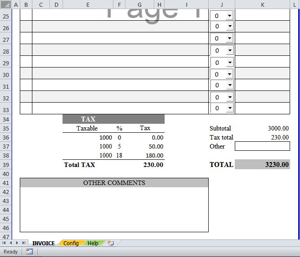Click the select-all corner box
The height and width of the screenshot is (257, 300).
pyautogui.click(x=5, y=5)
